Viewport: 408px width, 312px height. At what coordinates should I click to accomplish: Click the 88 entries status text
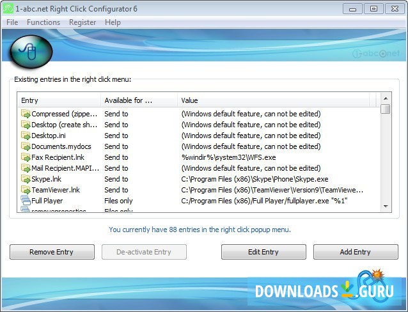coord(200,230)
